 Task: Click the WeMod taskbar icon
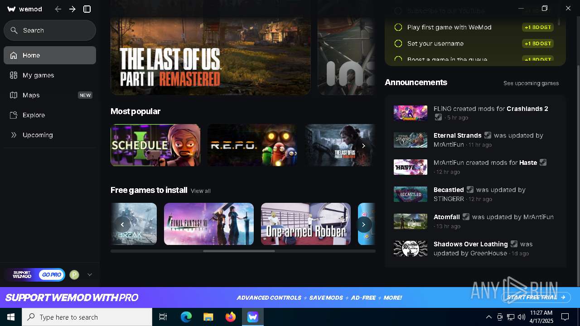coord(252,317)
